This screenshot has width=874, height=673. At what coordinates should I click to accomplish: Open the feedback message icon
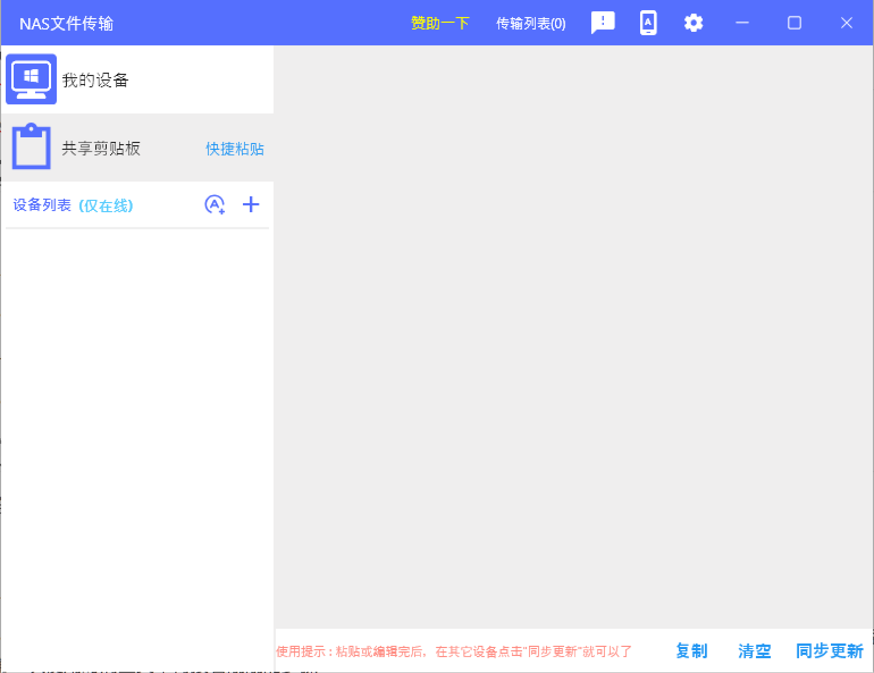coord(603,23)
